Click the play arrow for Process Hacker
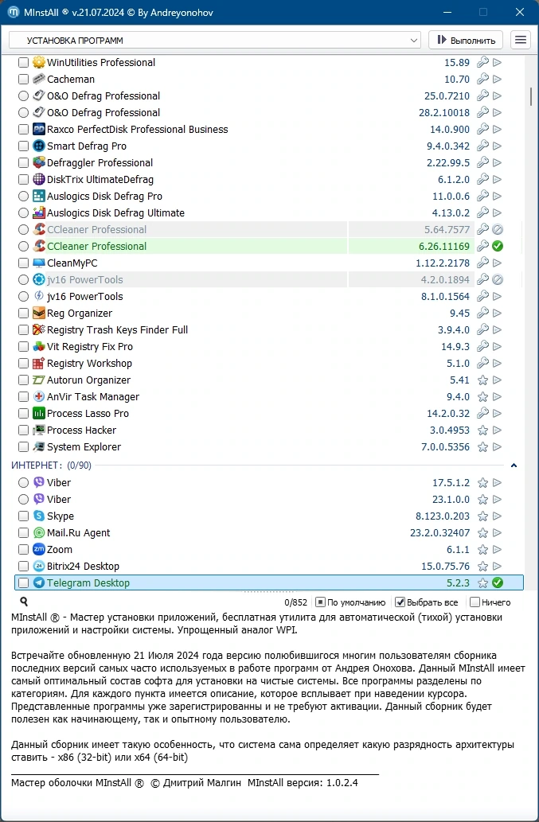Viewport: 539px width, 822px height. [x=497, y=430]
